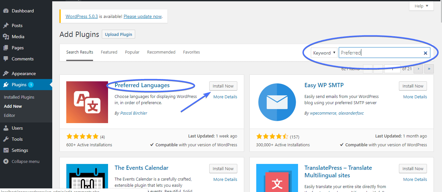Open the Preferred Languages plugin thumbnail
This screenshot has height=192, width=442.
click(87, 102)
